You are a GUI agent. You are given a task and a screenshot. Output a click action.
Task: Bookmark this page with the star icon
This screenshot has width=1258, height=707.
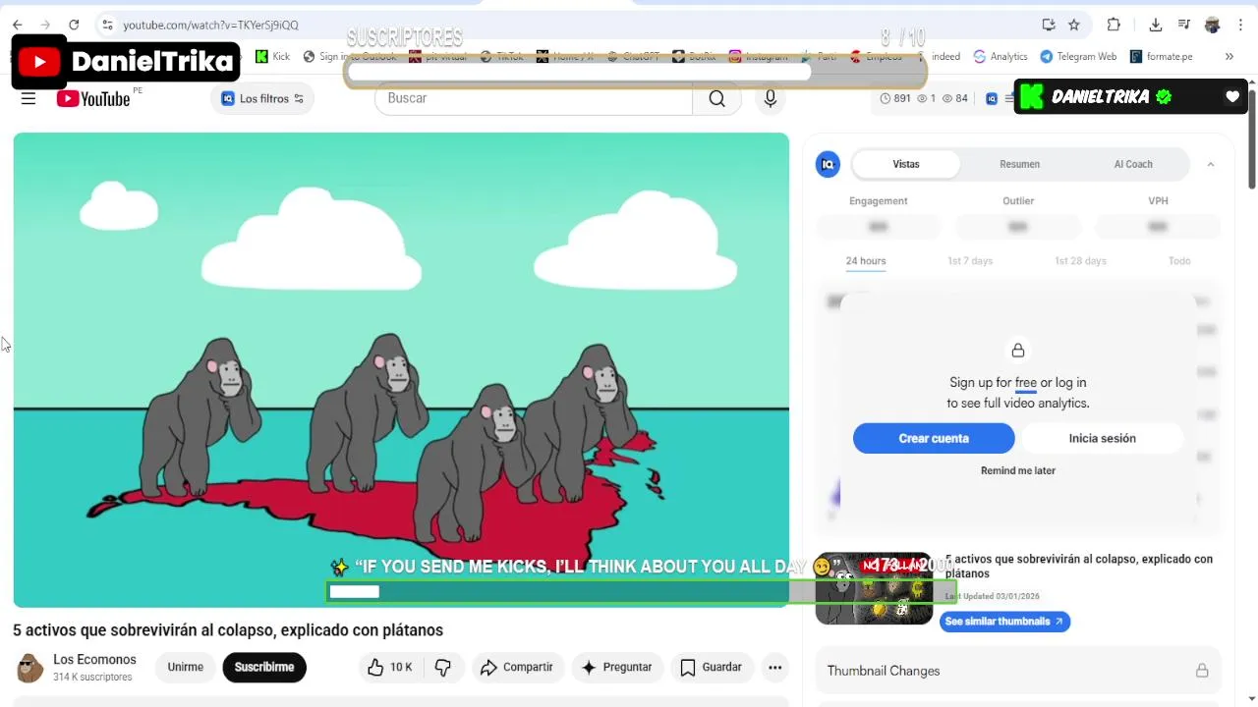1074,25
